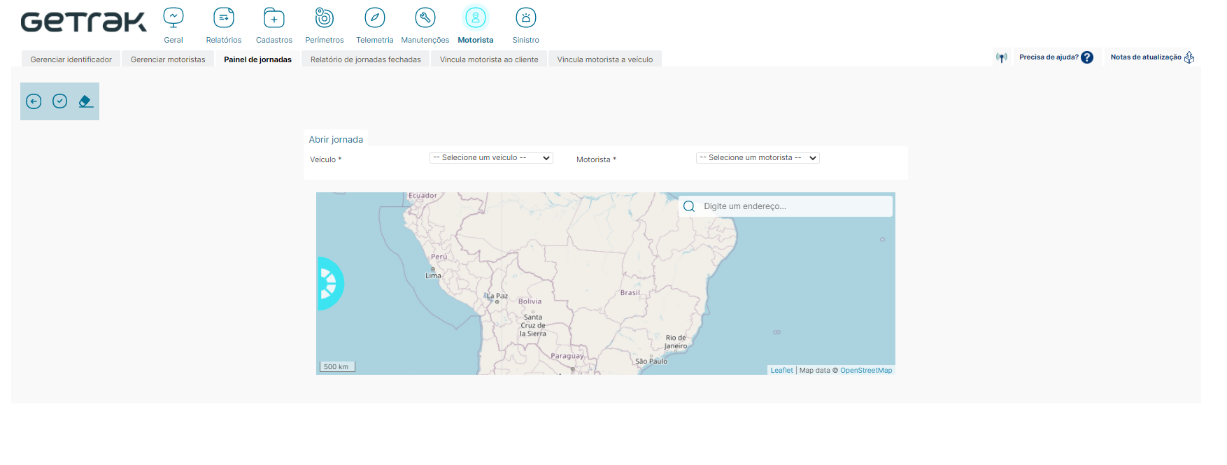Click the Bolivia label on the map

[530, 301]
